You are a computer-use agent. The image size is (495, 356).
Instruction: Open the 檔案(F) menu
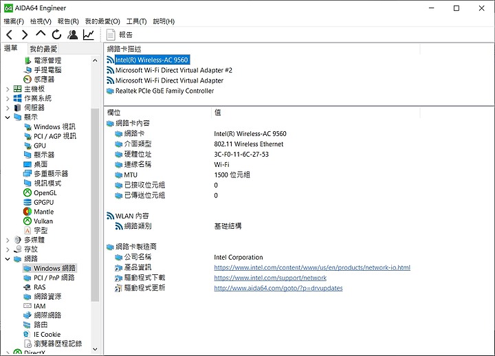14,21
